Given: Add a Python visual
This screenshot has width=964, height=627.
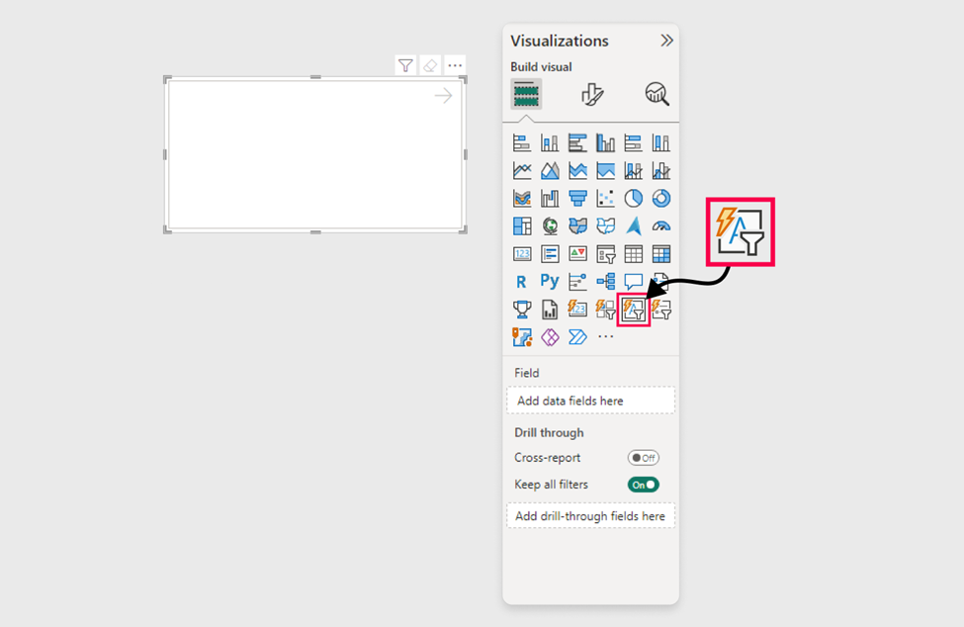Looking at the screenshot, I should pyautogui.click(x=550, y=282).
